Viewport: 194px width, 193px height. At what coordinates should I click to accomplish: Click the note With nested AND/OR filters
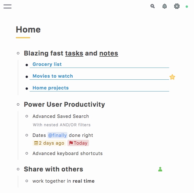point(61,125)
